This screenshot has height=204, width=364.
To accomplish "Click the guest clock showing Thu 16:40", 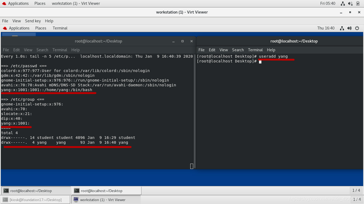I will 326,28.
